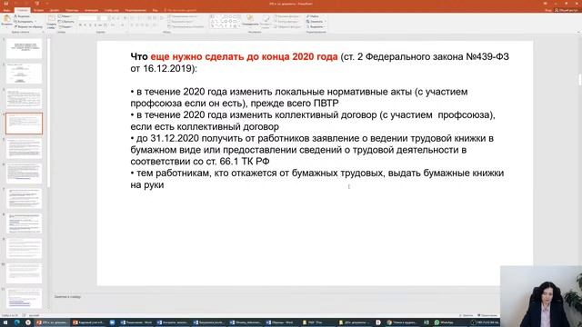This screenshot has height=327, width=582.
Task: Select slide 3 thumbnail
Action: click(x=25, y=98)
